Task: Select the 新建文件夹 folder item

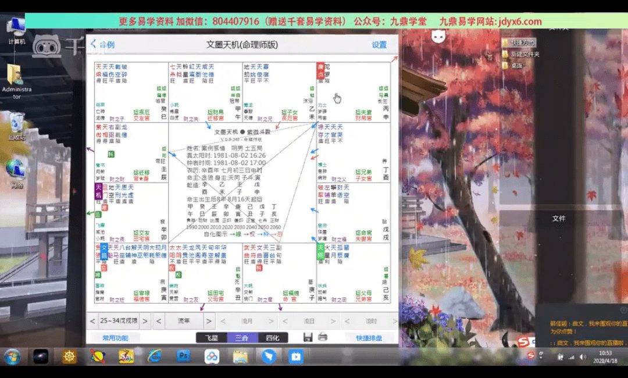Action: tap(524, 54)
